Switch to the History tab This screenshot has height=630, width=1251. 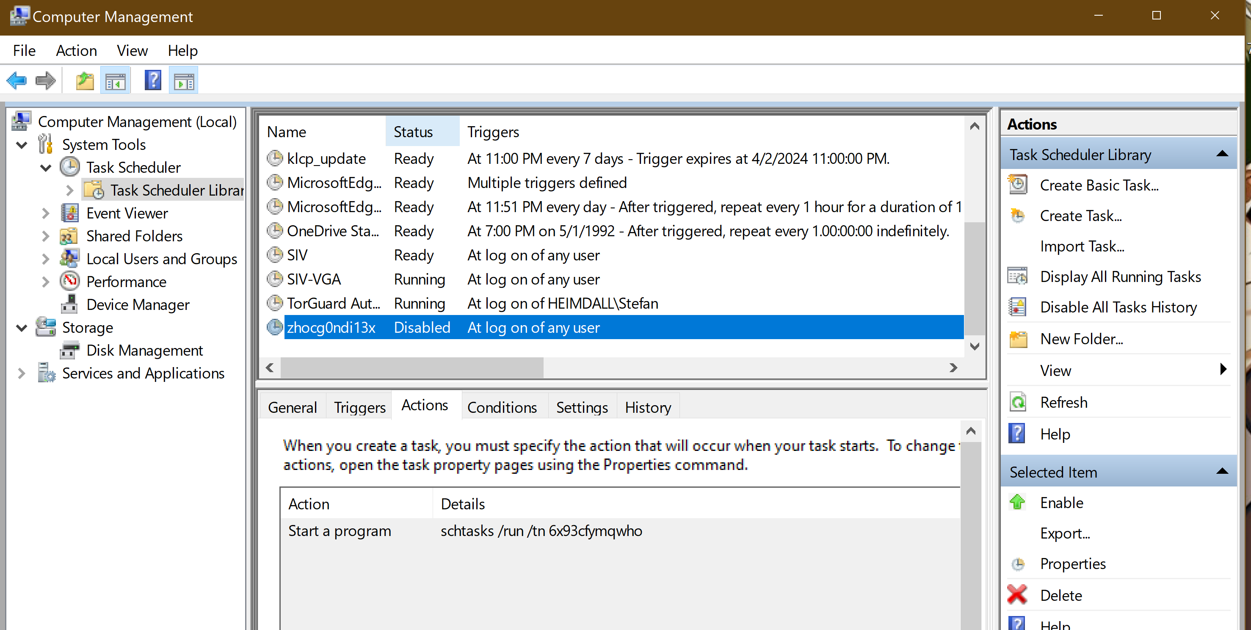pos(648,406)
